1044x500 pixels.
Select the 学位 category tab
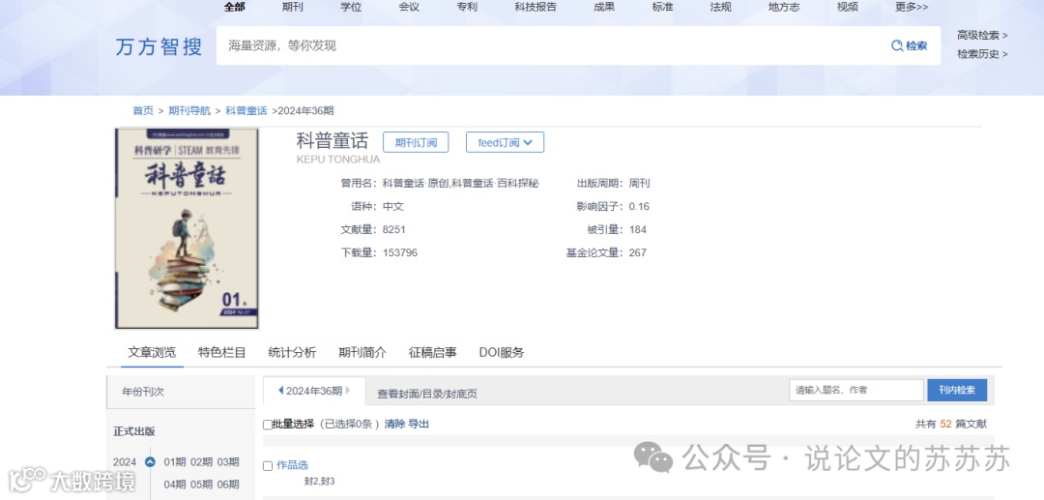[351, 8]
